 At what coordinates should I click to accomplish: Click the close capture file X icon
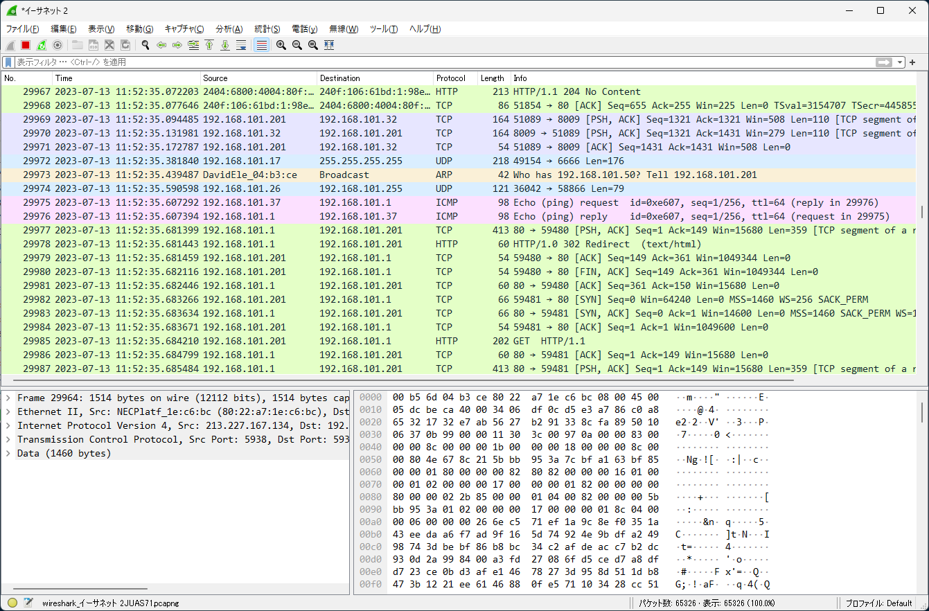pyautogui.click(x=109, y=45)
